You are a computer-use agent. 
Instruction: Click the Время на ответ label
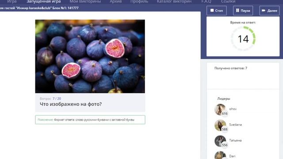(243, 23)
